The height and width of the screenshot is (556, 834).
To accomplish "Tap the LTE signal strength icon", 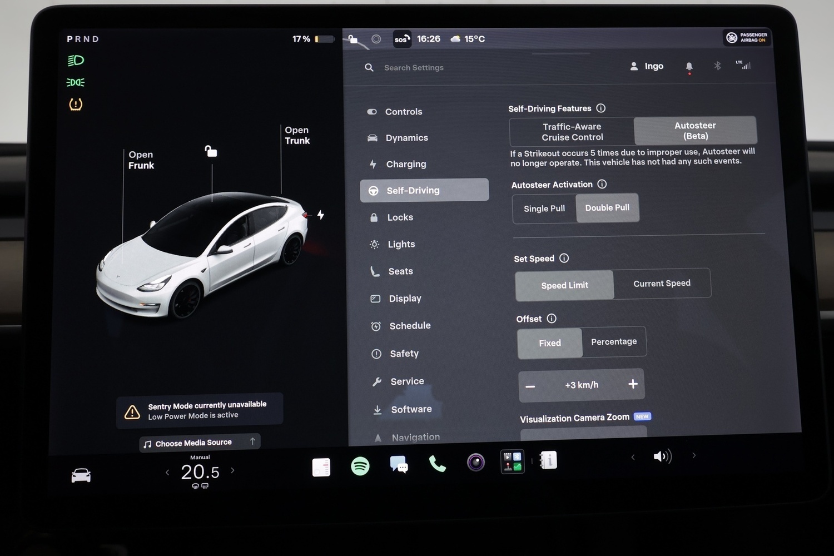I will coord(743,64).
